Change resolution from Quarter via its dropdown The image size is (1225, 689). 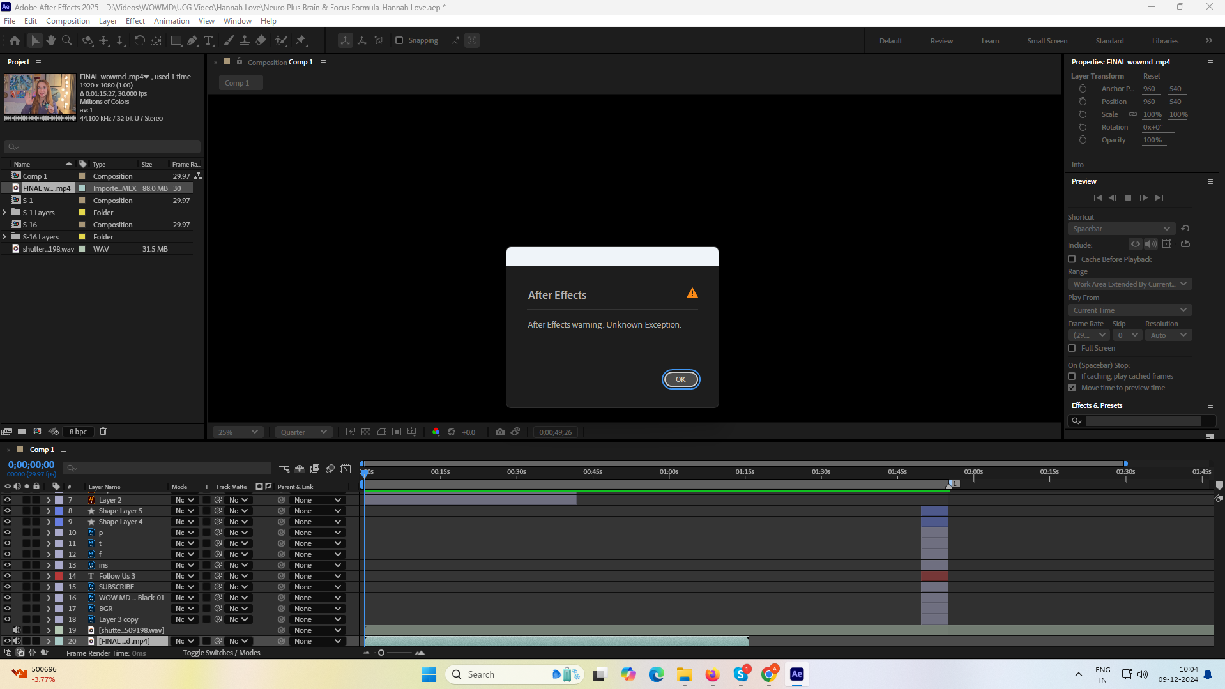(x=303, y=432)
